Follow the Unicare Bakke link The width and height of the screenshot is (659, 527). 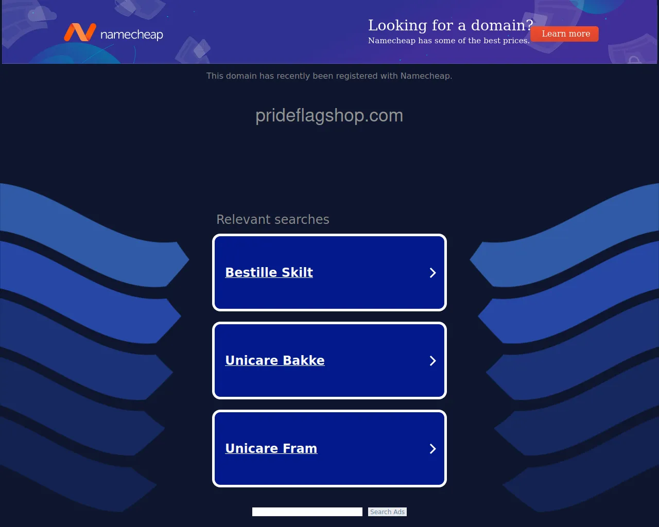pos(275,360)
